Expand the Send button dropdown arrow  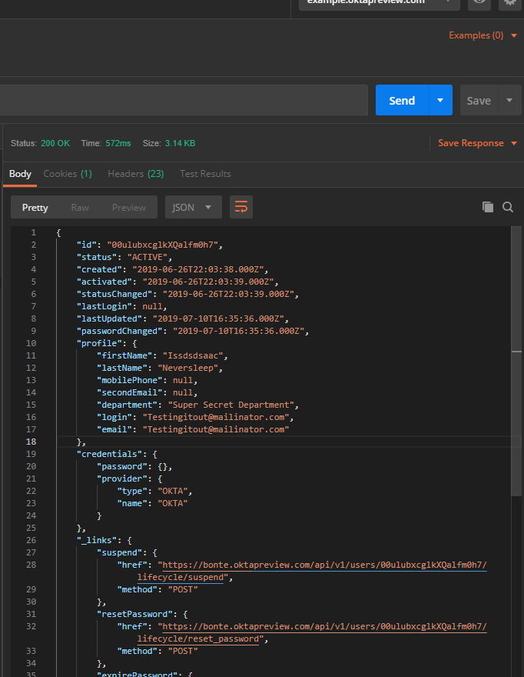(x=440, y=101)
